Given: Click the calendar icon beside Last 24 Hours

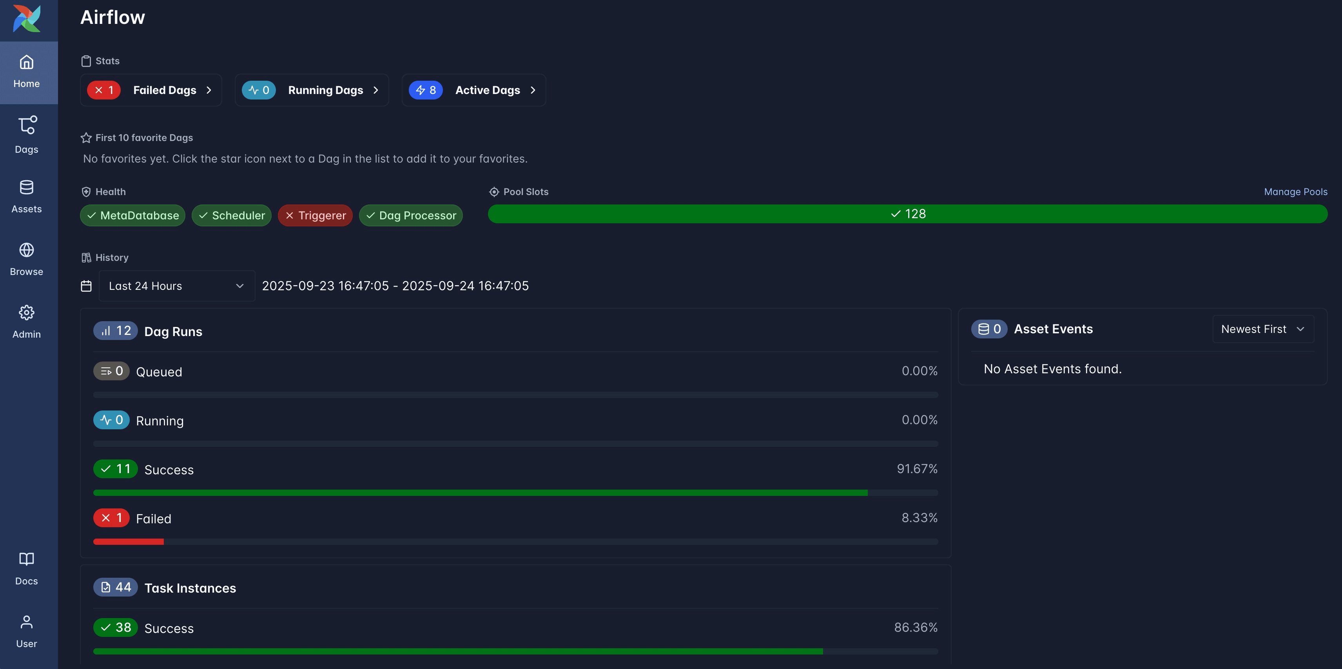Looking at the screenshot, I should 87,286.
